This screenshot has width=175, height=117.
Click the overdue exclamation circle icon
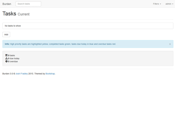point(6,62)
